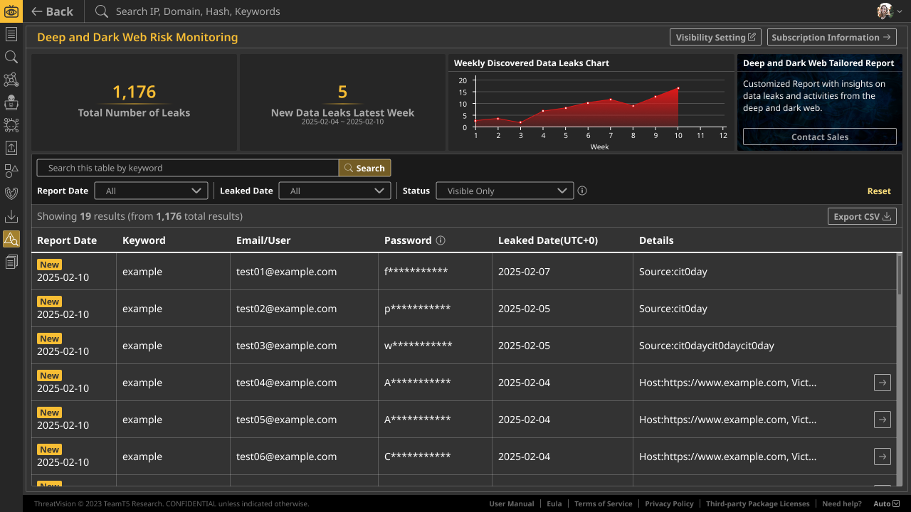Image resolution: width=911 pixels, height=512 pixels.
Task: Expand the Leaked Date filter dropdown
Action: (x=335, y=191)
